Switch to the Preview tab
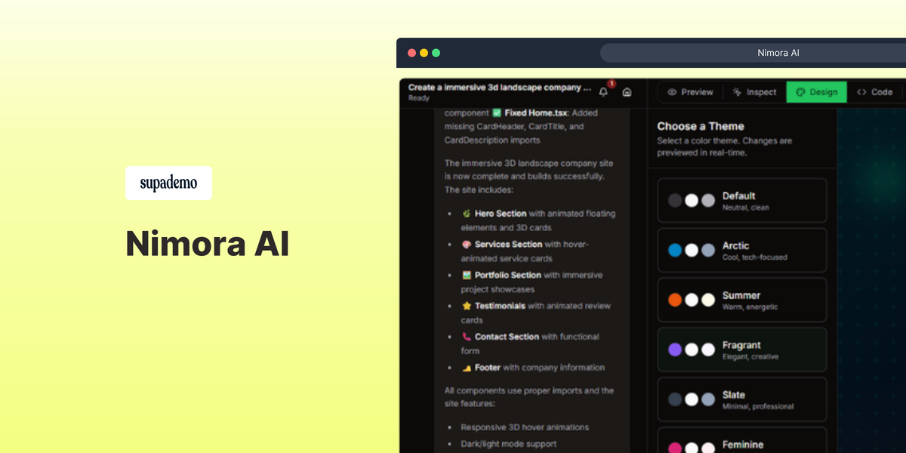This screenshot has width=906, height=453. coord(691,92)
